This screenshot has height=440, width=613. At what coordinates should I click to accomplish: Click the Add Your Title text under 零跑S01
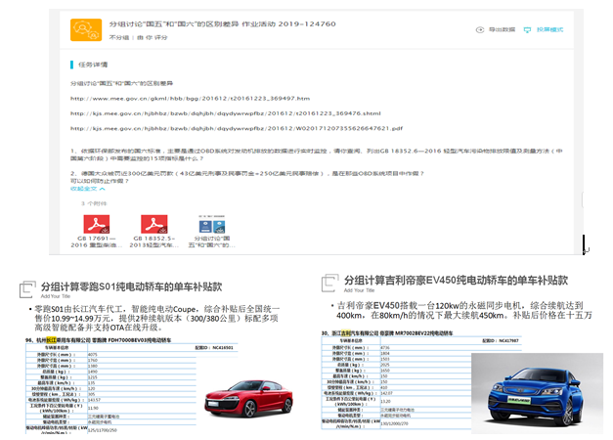pos(56,296)
